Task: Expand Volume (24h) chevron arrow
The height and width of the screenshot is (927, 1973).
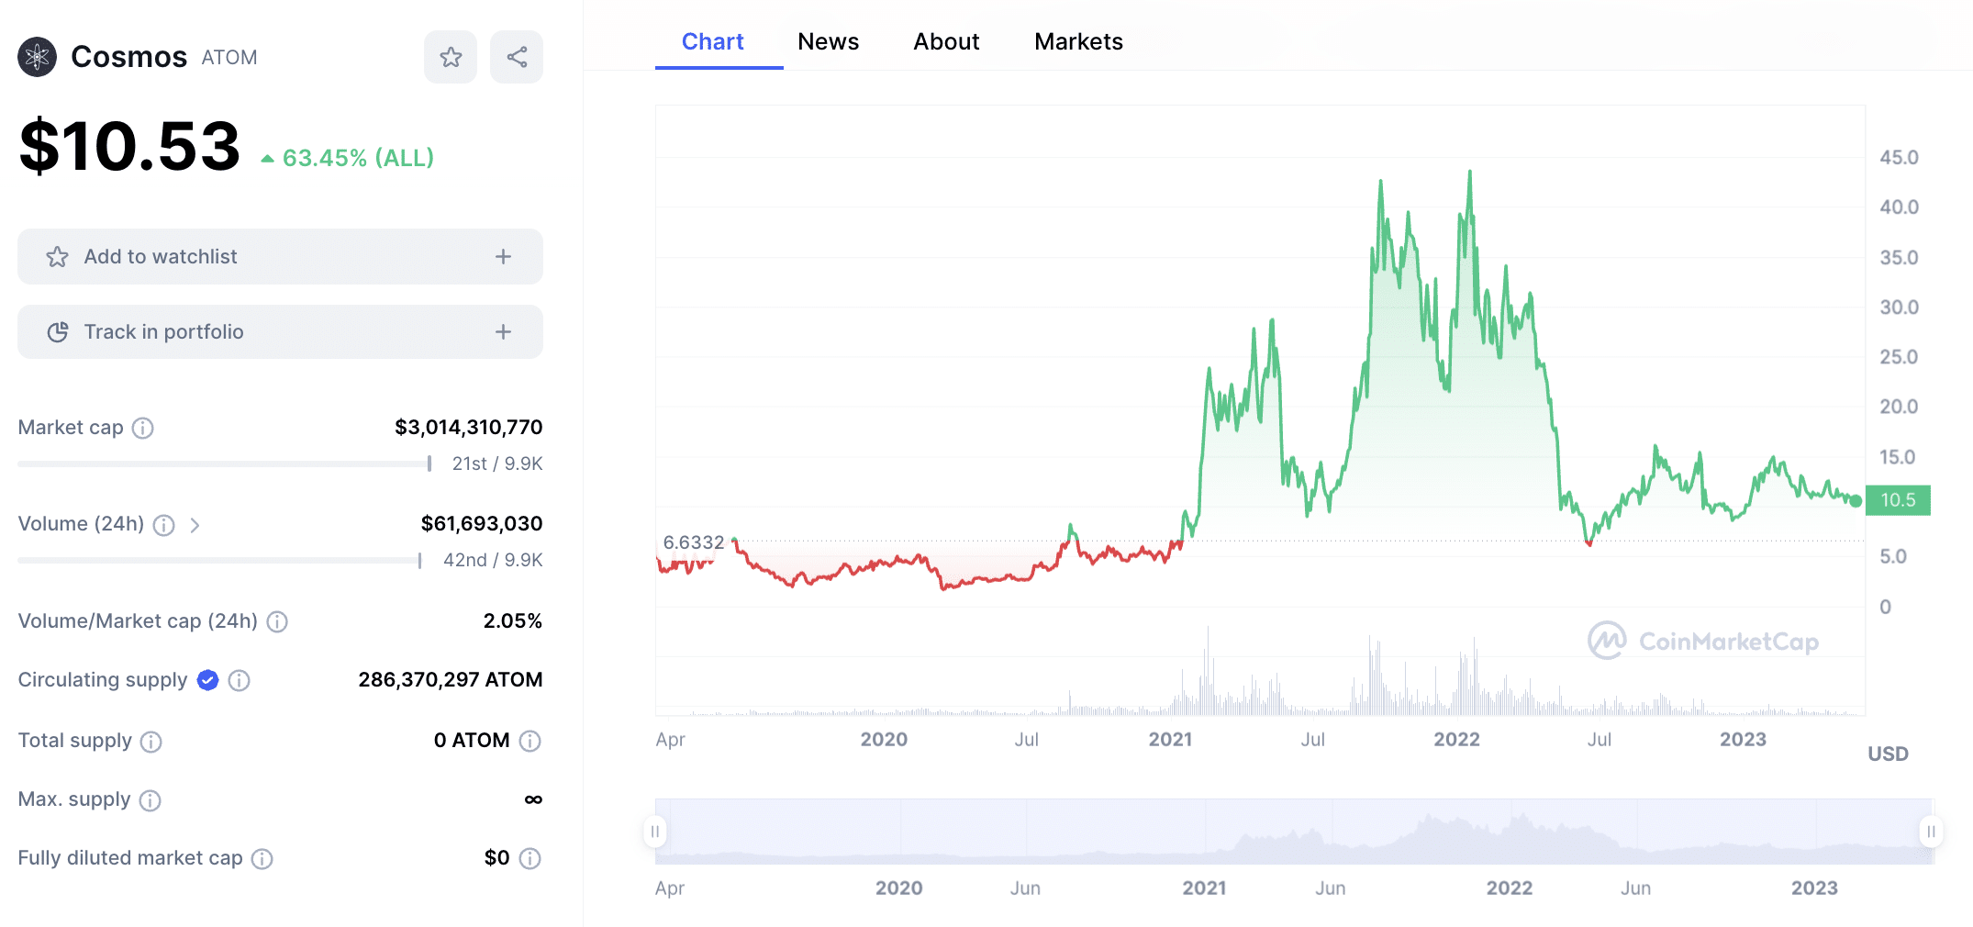Action: click(x=195, y=525)
